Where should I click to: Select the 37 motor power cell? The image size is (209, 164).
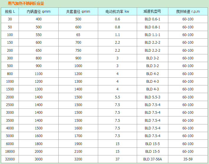point(117,159)
